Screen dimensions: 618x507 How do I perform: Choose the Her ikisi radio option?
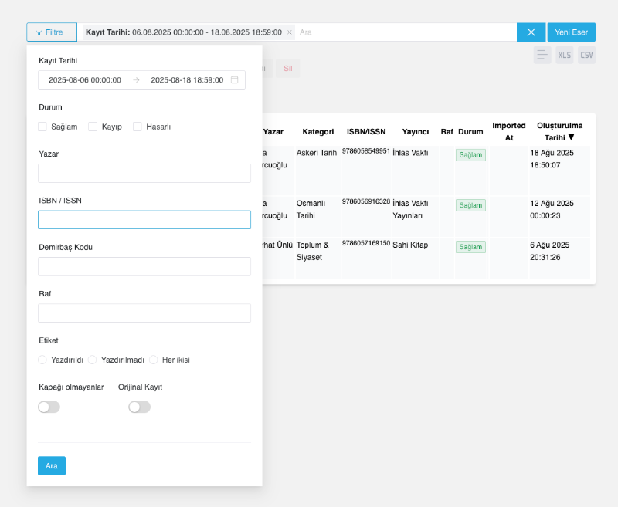coord(154,360)
